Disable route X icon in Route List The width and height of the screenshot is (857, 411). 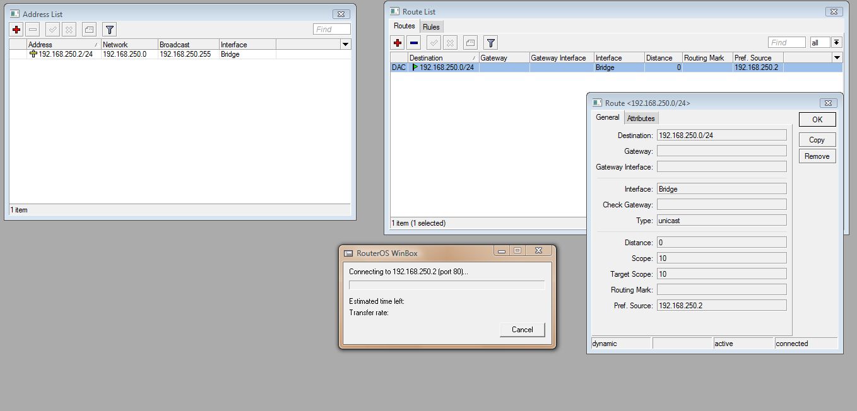451,43
